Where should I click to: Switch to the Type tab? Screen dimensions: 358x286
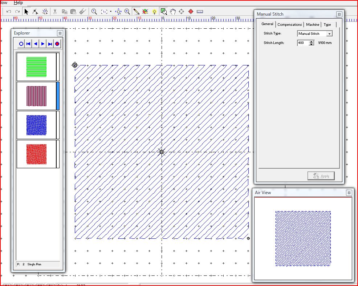point(327,25)
